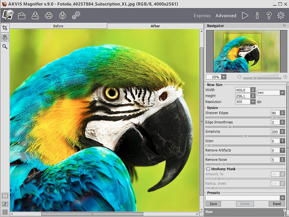Click the Save image toolbar icon

pyautogui.click(x=35, y=15)
